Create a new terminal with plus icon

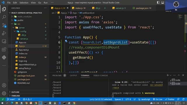coord(167,75)
